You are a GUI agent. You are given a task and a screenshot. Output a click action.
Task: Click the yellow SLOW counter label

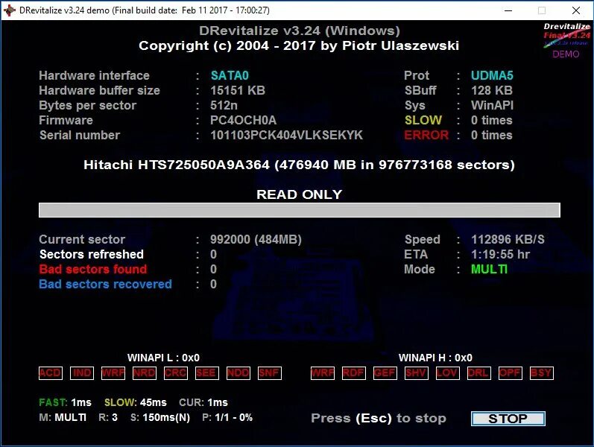coord(423,121)
